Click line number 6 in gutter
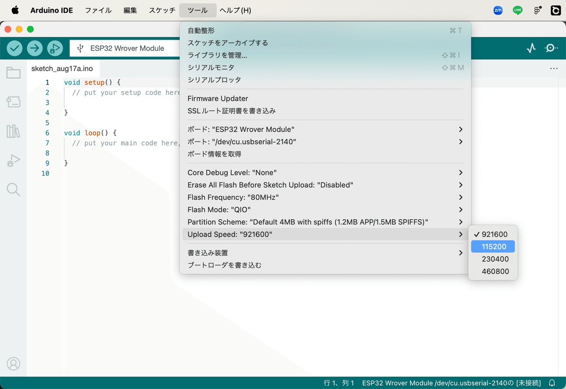Screen dimensions: 566x389 pos(47,133)
